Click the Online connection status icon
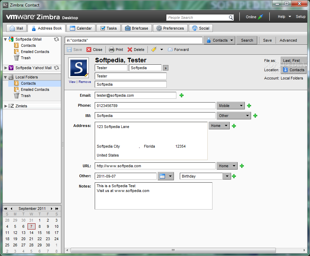The width and height of the screenshot is (310, 256). pos(261,17)
